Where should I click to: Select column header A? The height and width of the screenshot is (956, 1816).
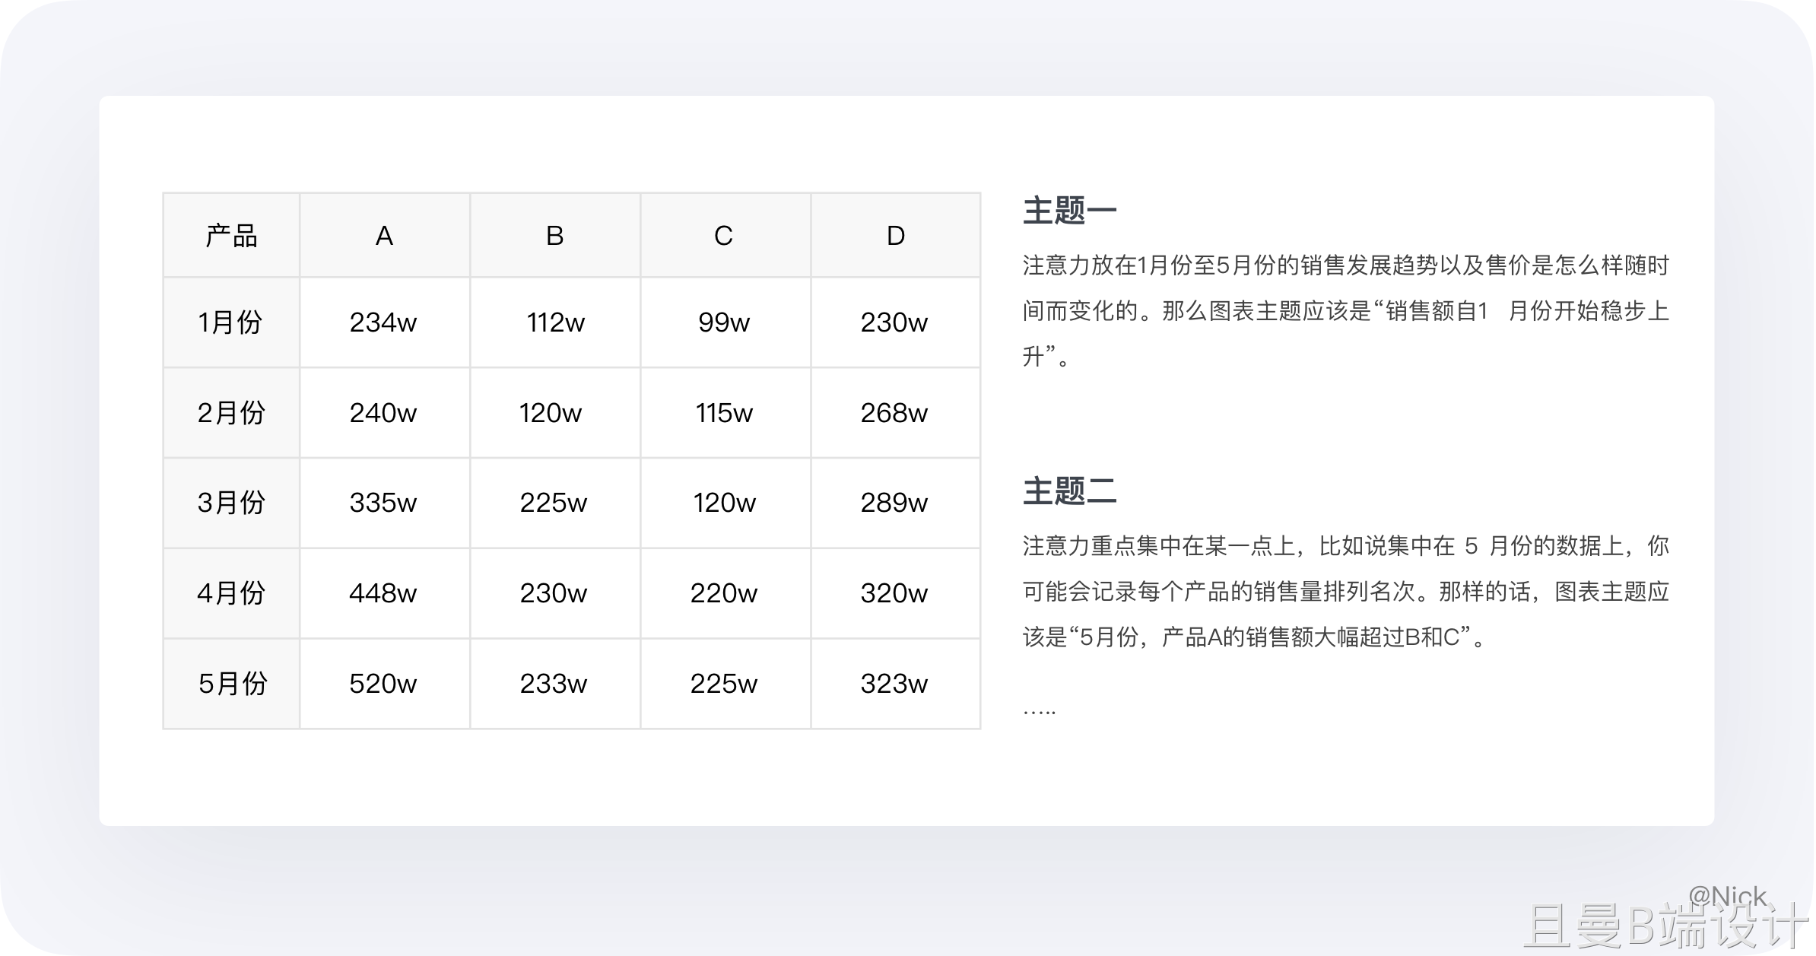(x=385, y=236)
